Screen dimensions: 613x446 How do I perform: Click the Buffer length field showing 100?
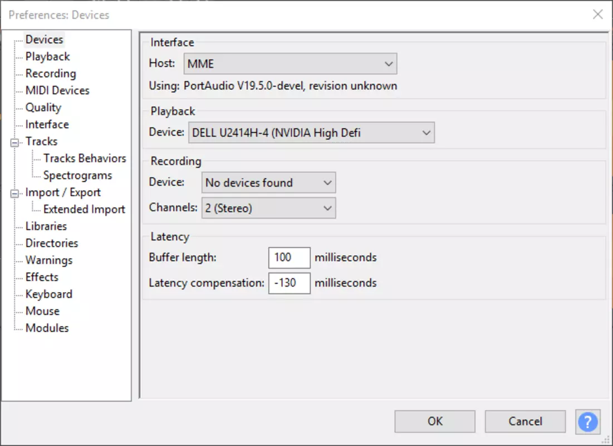[290, 258]
